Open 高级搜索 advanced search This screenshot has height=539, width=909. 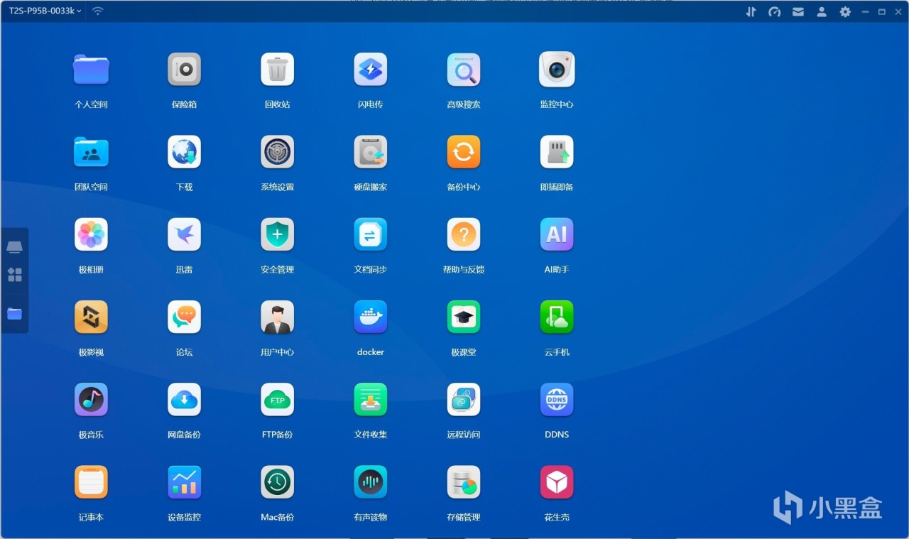coord(464,70)
